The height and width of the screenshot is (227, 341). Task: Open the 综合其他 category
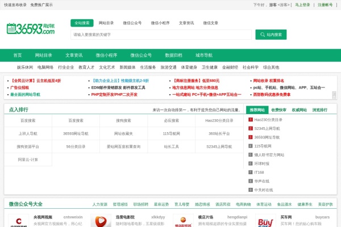[x=271, y=68]
